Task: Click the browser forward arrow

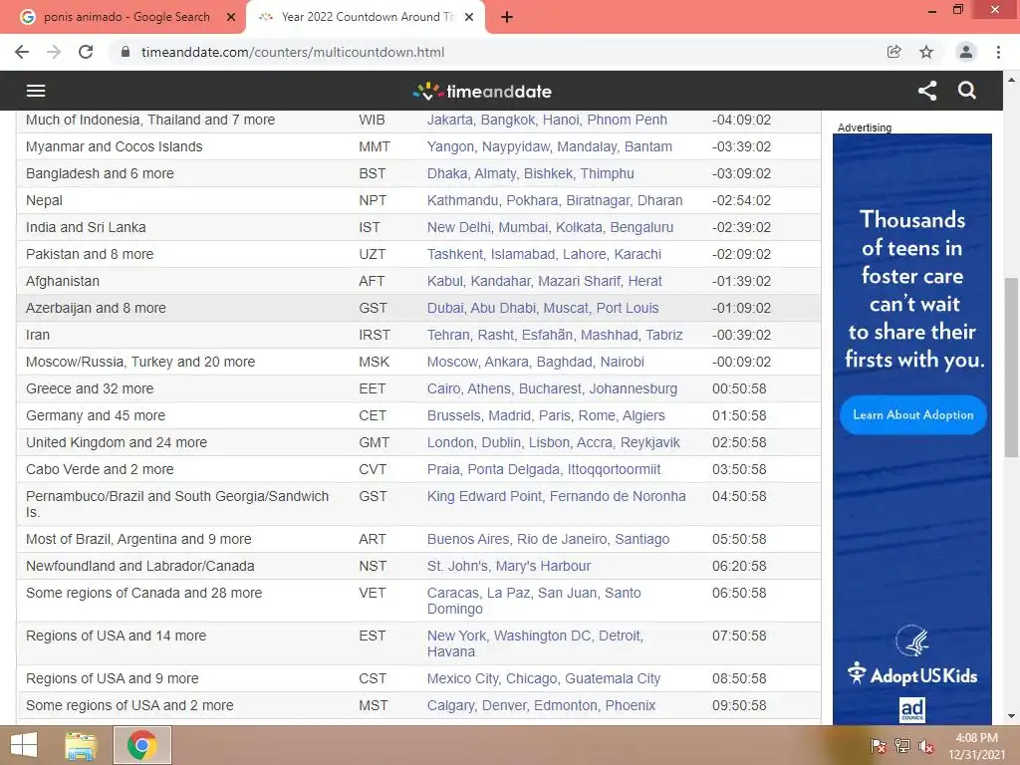Action: pos(54,52)
